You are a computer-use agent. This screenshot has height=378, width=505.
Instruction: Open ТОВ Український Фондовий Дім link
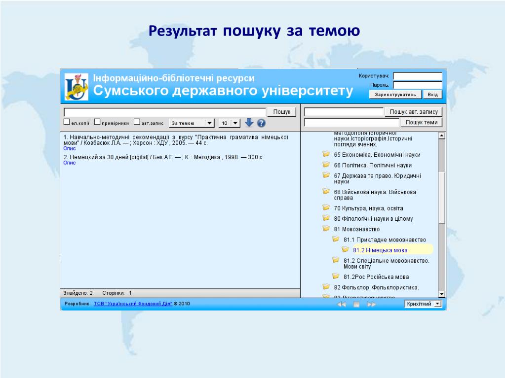pyautogui.click(x=133, y=304)
